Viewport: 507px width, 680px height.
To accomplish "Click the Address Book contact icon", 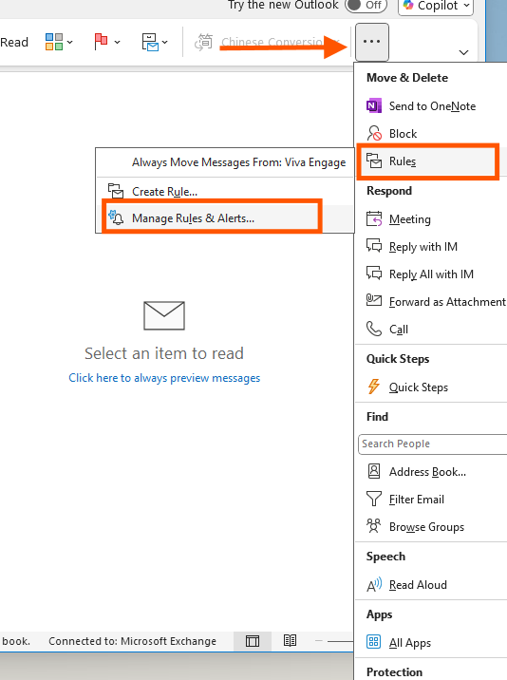I will (x=374, y=471).
